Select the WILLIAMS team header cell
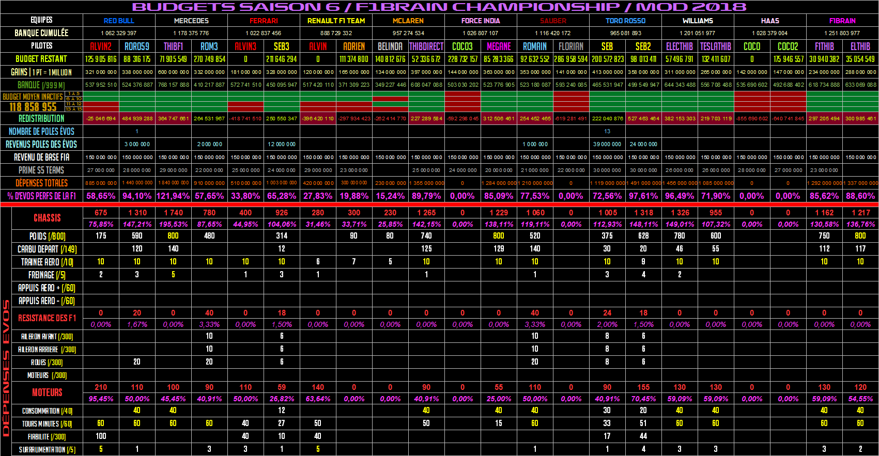 pyautogui.click(x=698, y=21)
